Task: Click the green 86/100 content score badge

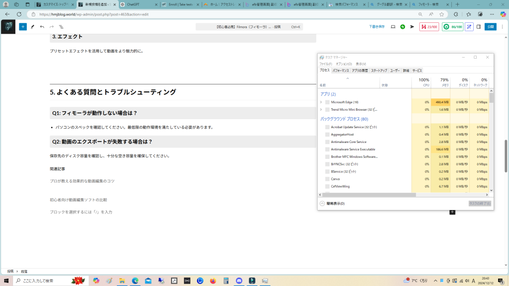Action: click(x=452, y=27)
